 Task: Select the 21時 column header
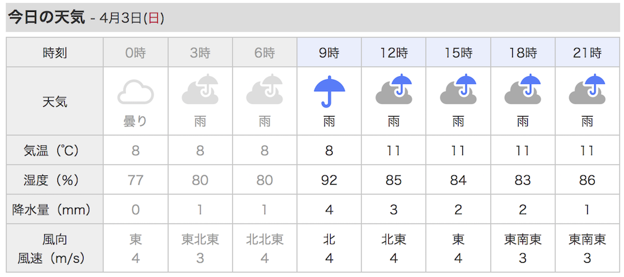tap(587, 52)
